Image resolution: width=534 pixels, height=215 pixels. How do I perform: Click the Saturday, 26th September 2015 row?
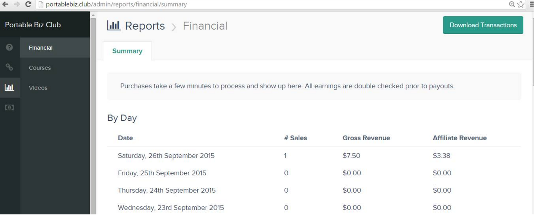tap(166, 155)
